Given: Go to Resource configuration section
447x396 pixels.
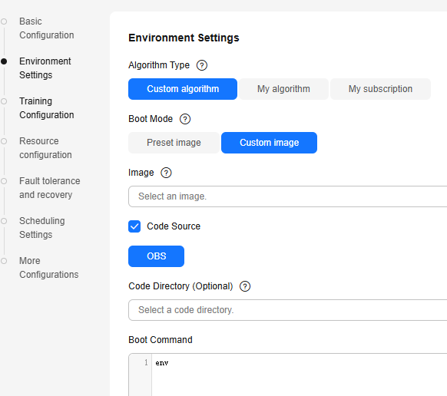Looking at the screenshot, I should pyautogui.click(x=45, y=148).
